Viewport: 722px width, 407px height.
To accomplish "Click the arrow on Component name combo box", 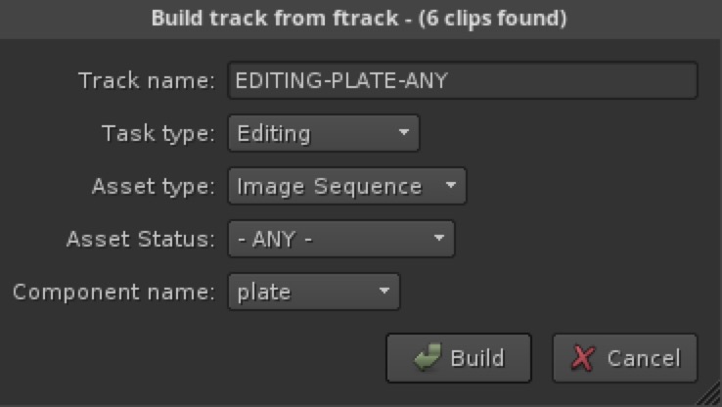I will (x=384, y=291).
